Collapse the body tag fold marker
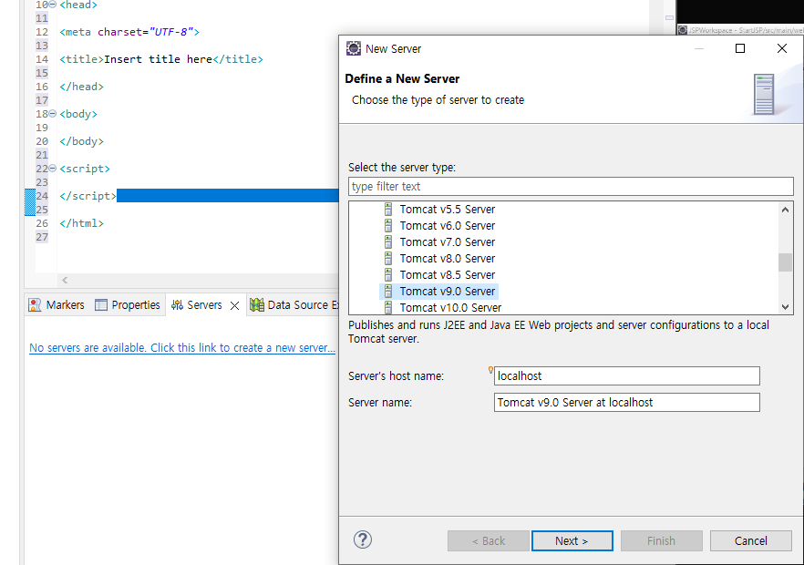This screenshot has height=565, width=804. pos(52,113)
